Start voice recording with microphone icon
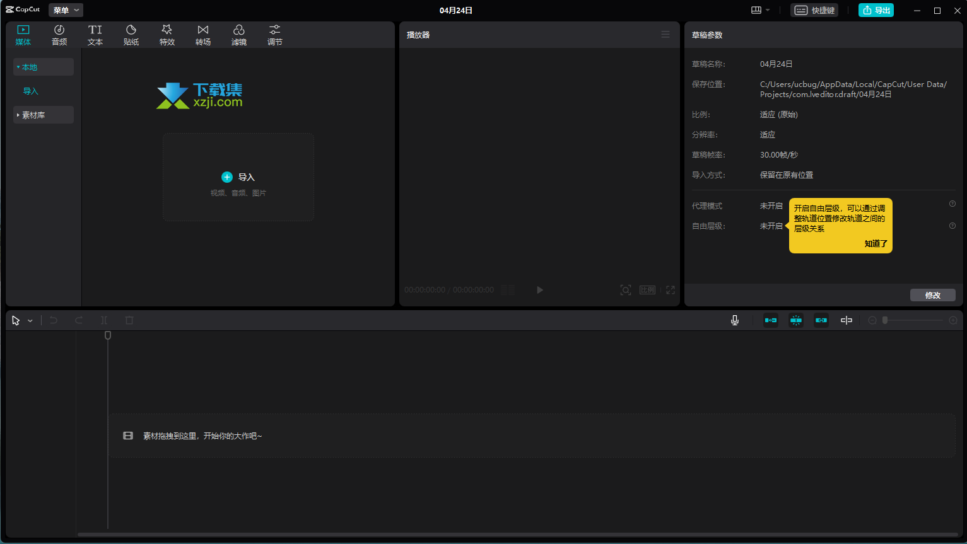 pos(735,320)
